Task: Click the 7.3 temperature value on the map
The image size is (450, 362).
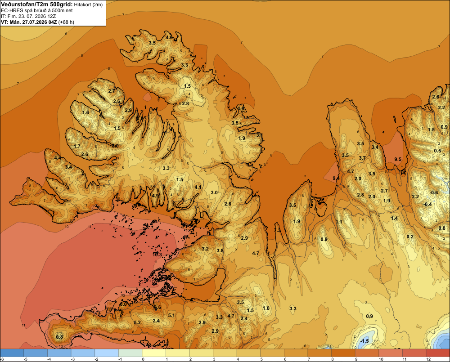Action: coord(278,231)
